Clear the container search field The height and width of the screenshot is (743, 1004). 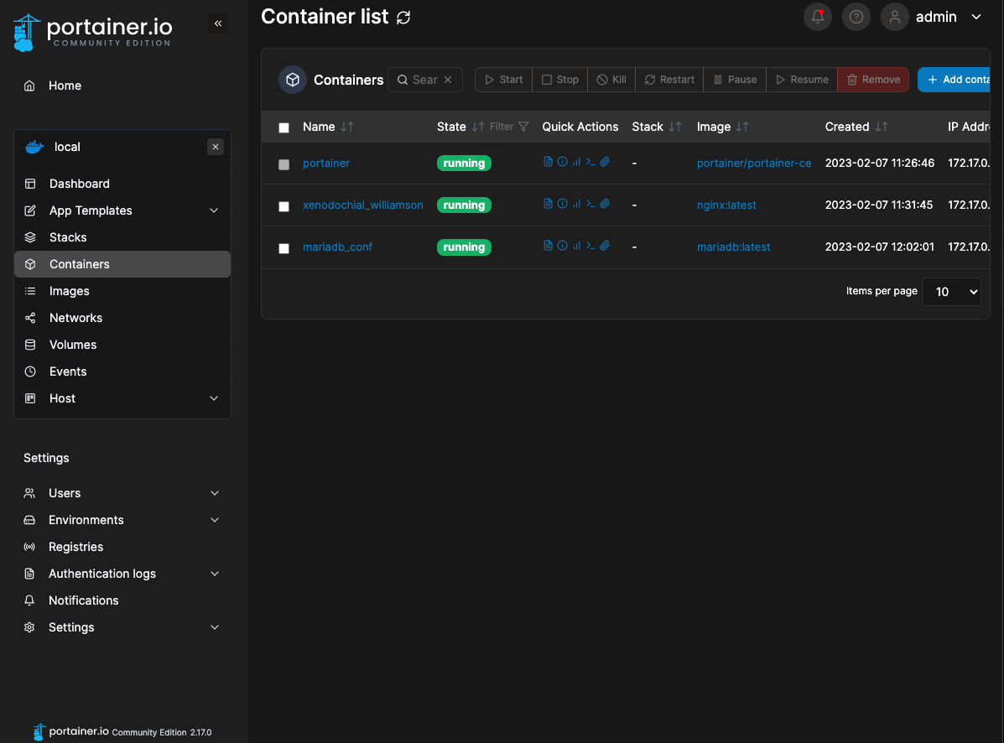448,80
